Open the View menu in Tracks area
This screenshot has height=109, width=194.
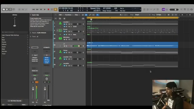(x=77, y=15)
